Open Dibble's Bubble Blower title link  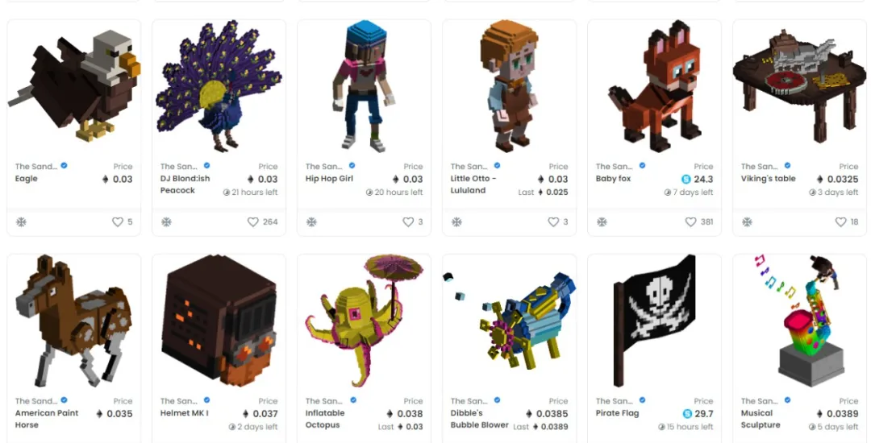click(x=479, y=419)
